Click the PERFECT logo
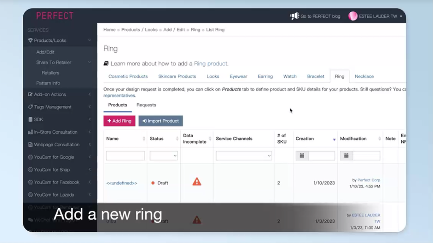Viewport: 433px width, 243px height. coord(55,16)
